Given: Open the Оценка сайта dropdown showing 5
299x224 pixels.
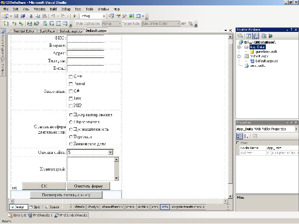Looking at the screenshot, I should pos(110,152).
